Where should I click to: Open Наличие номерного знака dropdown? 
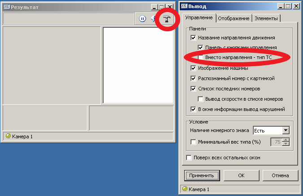click(x=286, y=131)
